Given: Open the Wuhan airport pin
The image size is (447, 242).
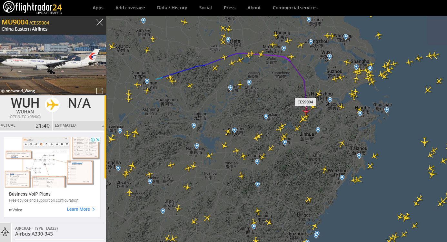Looking at the screenshot, I should 147,81.
